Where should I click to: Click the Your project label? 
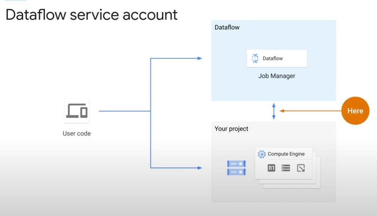[231, 129]
